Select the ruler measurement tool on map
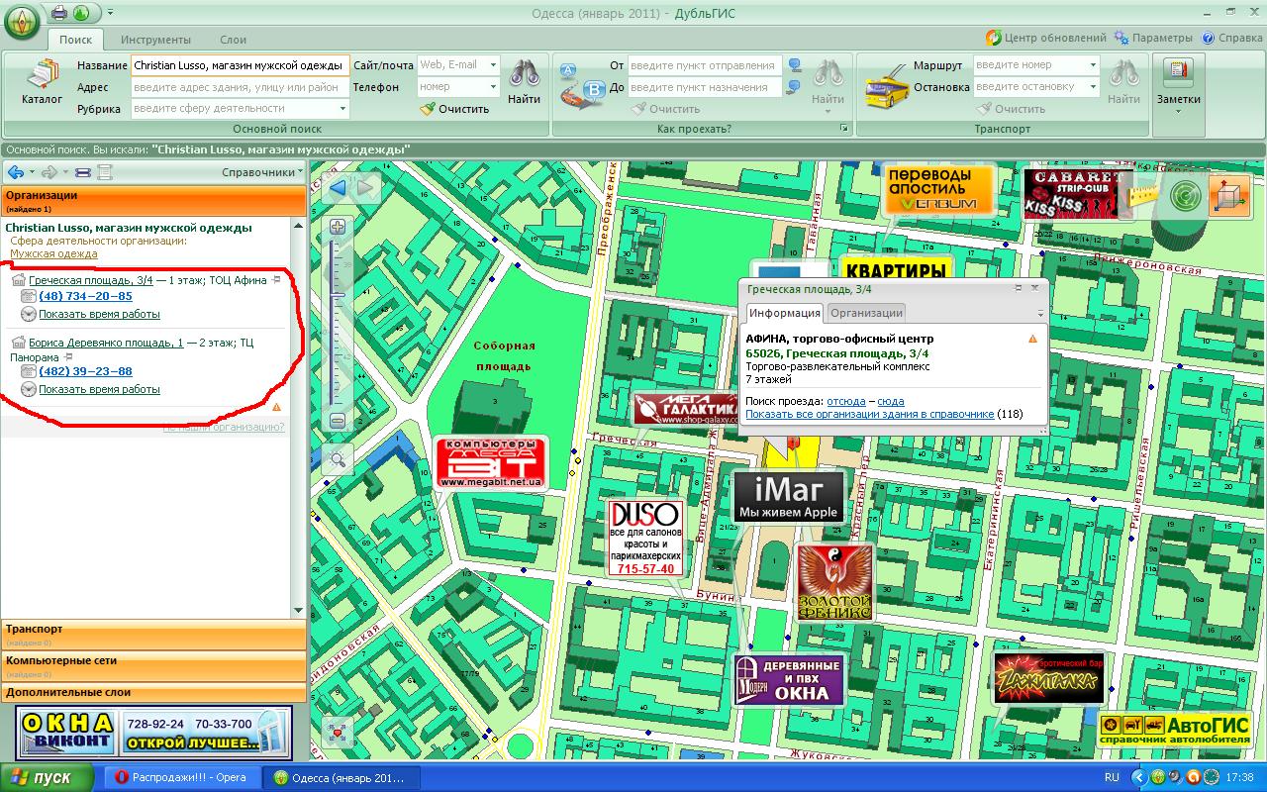The height and width of the screenshot is (792, 1267). click(x=1142, y=195)
